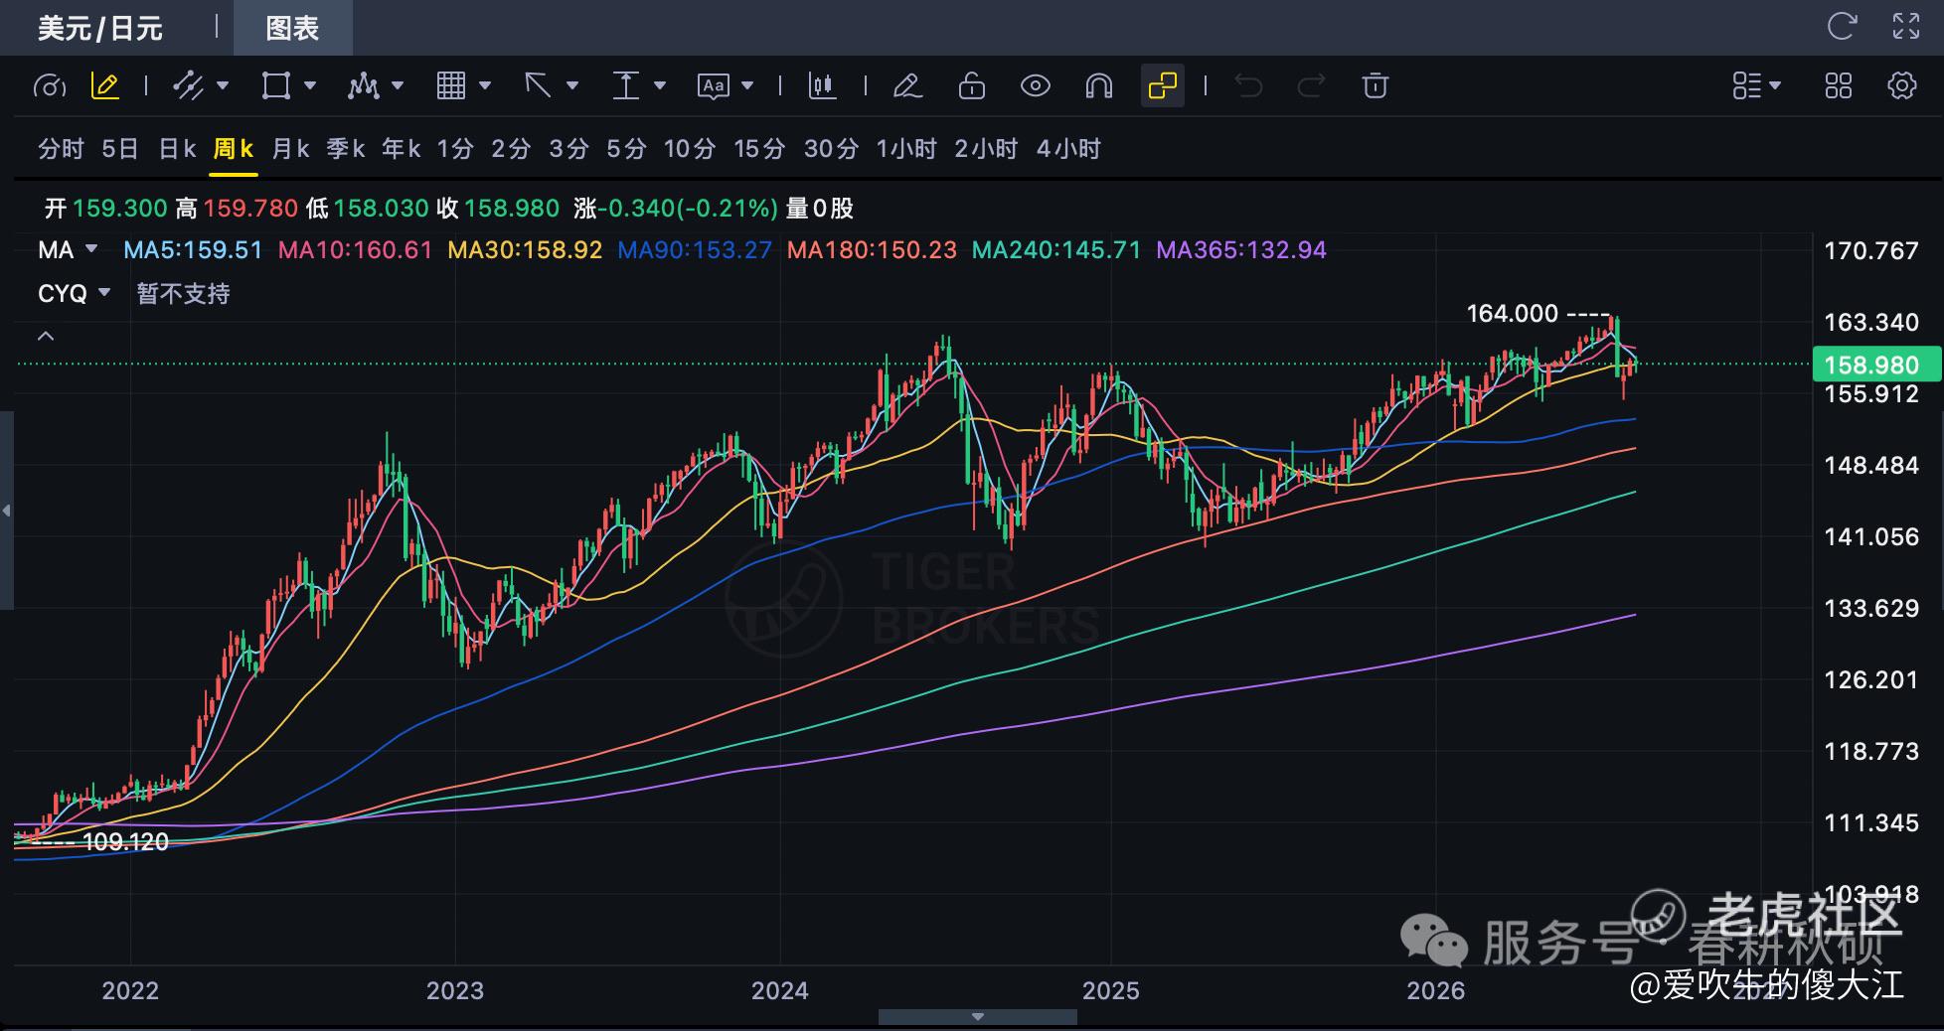Viewport: 1944px width, 1031px height.
Task: Select the 10分 timeframe
Action: [690, 149]
